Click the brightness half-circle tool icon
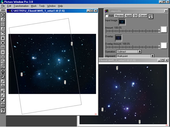The image size is (170, 127). tap(3, 15)
